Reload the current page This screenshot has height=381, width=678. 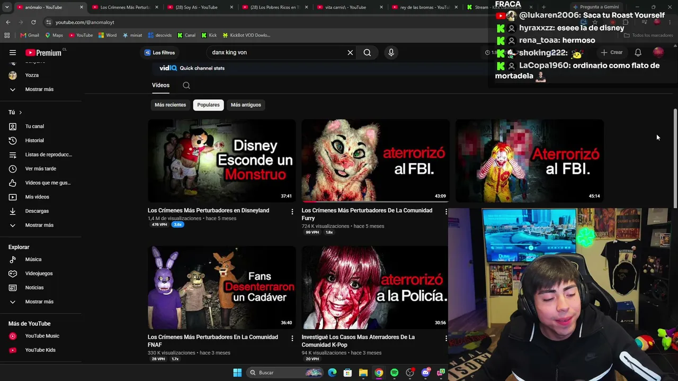pyautogui.click(x=33, y=22)
